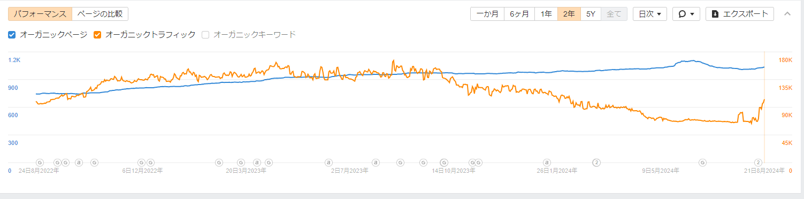This screenshot has width=804, height=199.
Task: Open the annotations comment bubble menu
Action: pos(686,14)
